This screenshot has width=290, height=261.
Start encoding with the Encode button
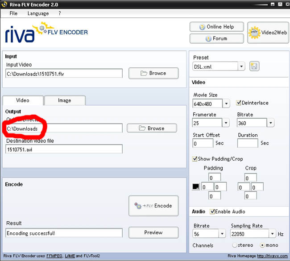153,206
